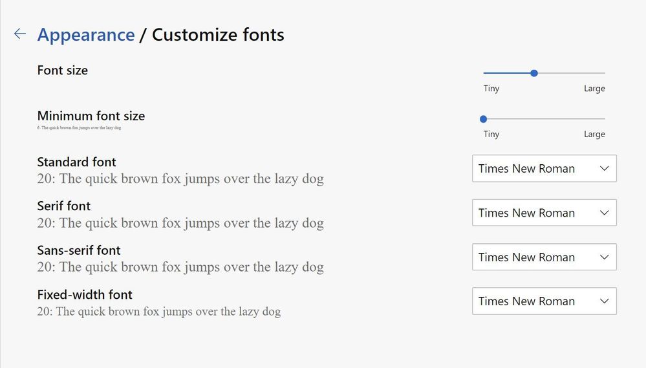Viewport: 646px width, 368px height.
Task: Click the Customize fonts heading text
Action: point(218,35)
